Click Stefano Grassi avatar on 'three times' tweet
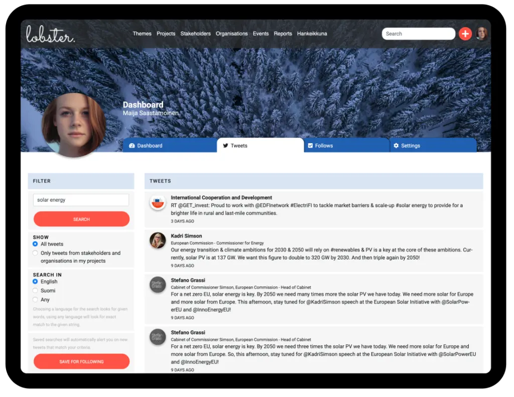 [158, 337]
